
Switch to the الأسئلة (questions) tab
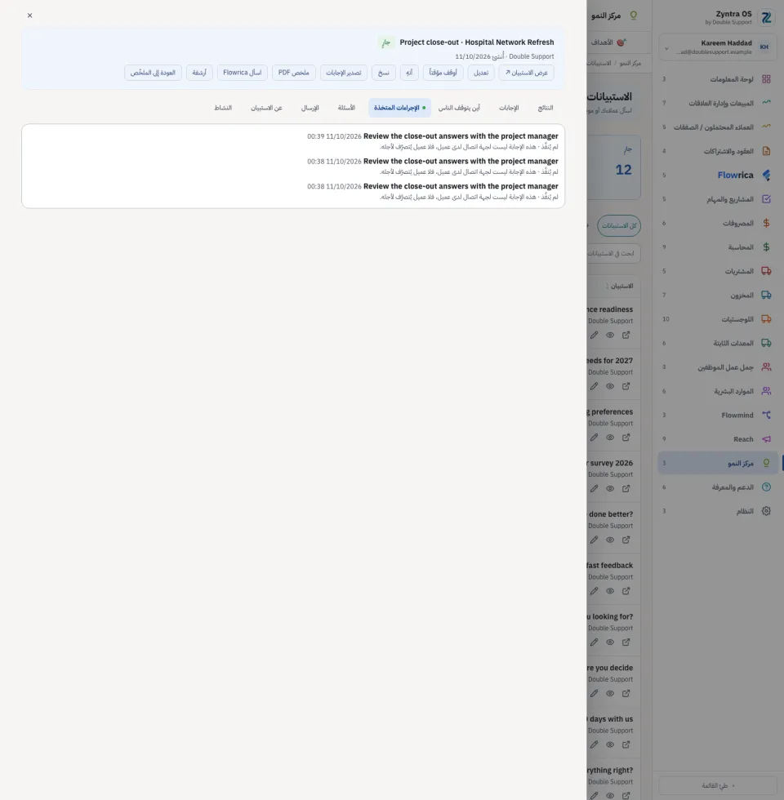pyautogui.click(x=346, y=108)
